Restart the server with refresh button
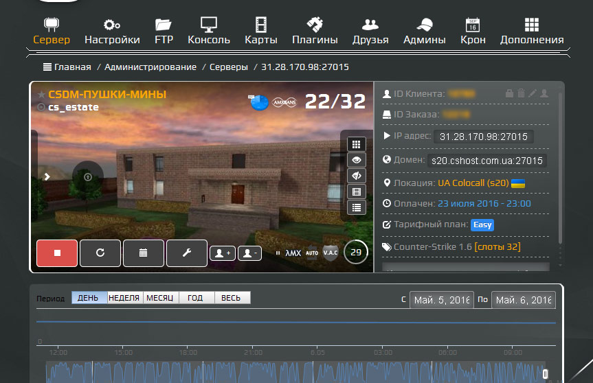 coord(100,253)
